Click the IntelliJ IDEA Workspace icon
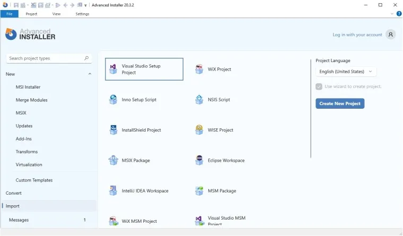 [x=113, y=190]
